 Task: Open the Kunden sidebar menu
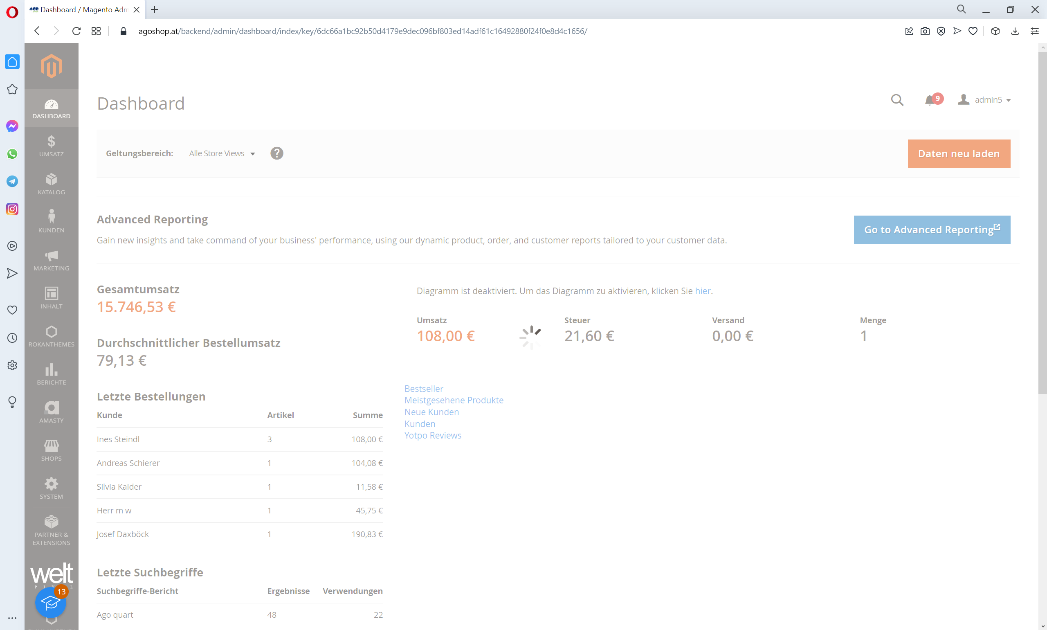[x=52, y=222]
